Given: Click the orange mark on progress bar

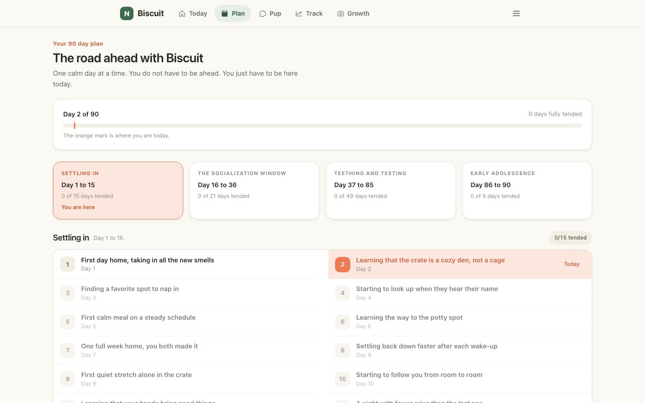Looking at the screenshot, I should tap(74, 126).
